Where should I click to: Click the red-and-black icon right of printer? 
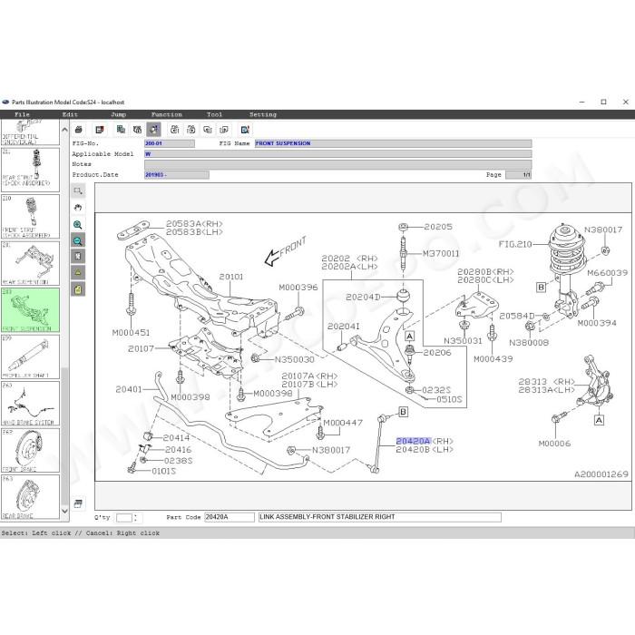pos(99,130)
